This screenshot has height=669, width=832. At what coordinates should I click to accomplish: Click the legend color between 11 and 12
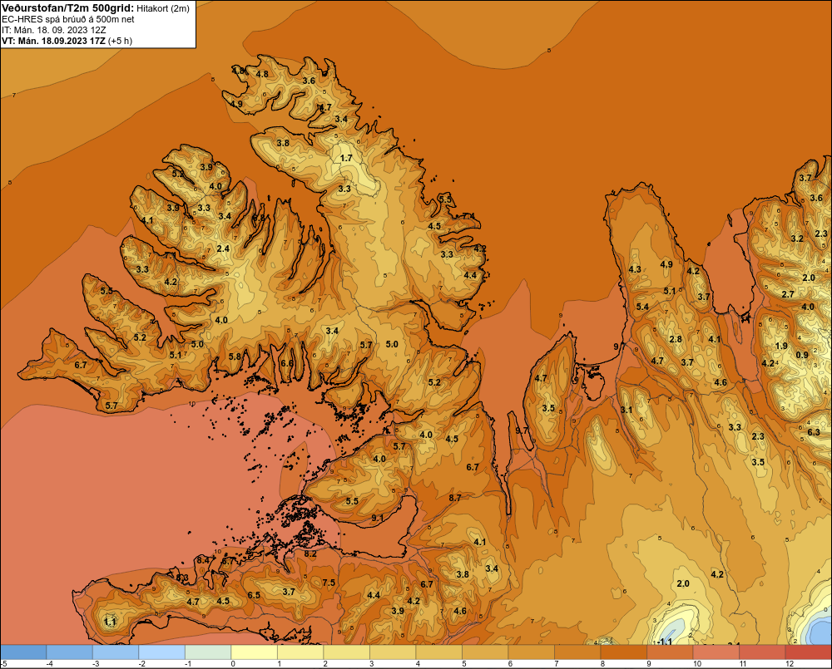(x=762, y=652)
